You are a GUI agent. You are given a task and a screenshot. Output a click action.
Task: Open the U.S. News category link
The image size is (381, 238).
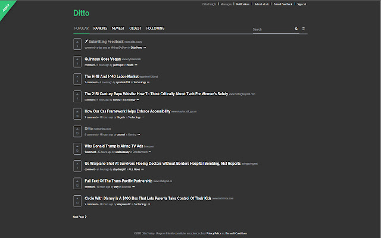tap(135, 170)
